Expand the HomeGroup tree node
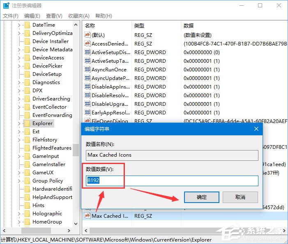 pos(19,222)
